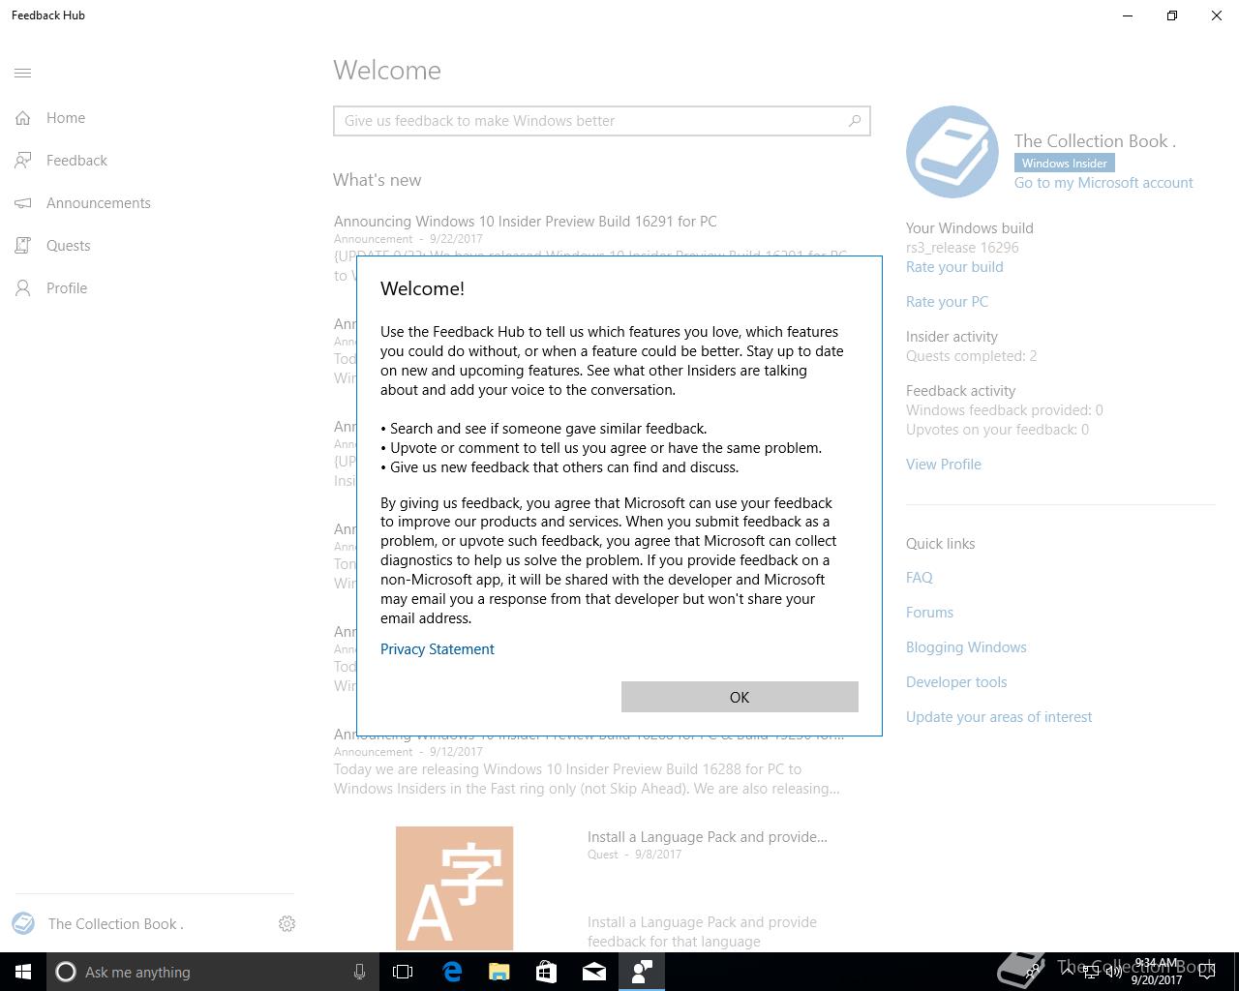Click the Windows Insider badge
This screenshot has height=991, width=1239.
(1065, 163)
